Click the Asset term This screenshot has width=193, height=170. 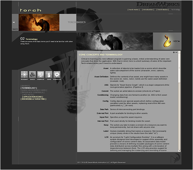pyautogui.click(x=106, y=68)
